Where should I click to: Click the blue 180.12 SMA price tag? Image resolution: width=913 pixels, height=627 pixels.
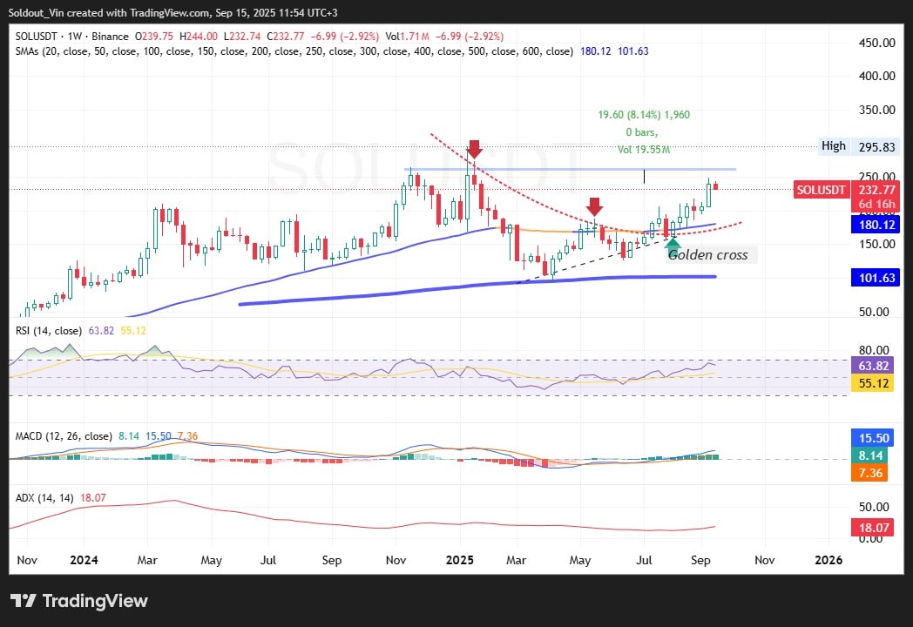pyautogui.click(x=871, y=225)
